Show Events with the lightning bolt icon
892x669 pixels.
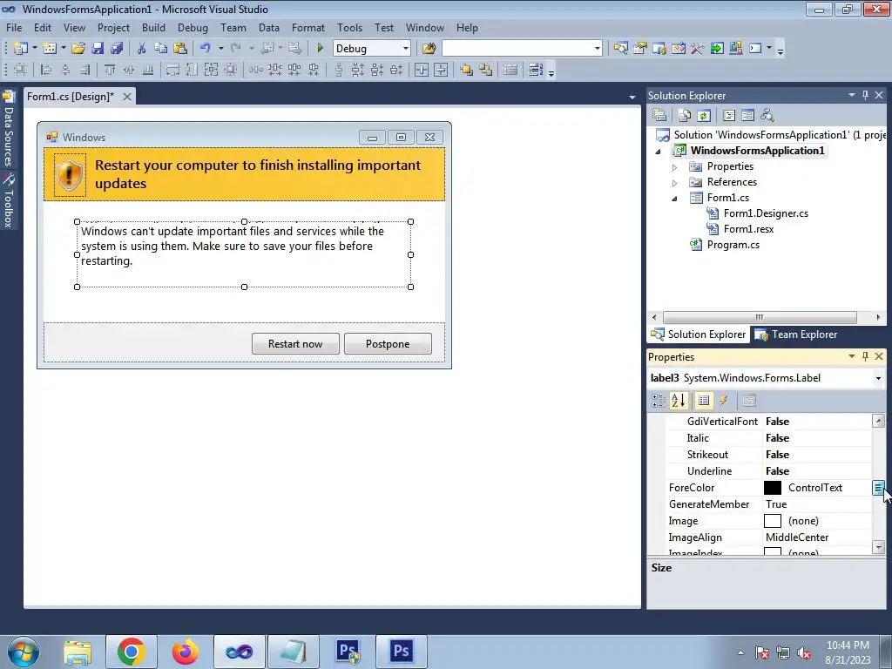coord(724,401)
